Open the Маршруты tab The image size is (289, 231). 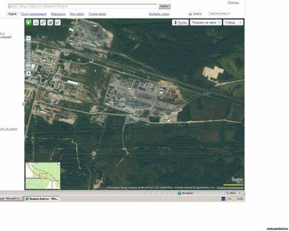click(58, 14)
